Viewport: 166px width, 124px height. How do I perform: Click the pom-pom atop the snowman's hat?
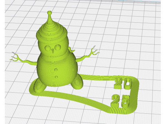[49, 12]
